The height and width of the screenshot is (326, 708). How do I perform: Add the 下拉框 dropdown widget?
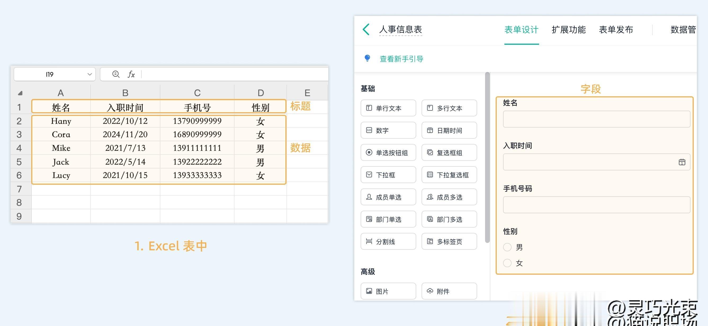coord(388,175)
